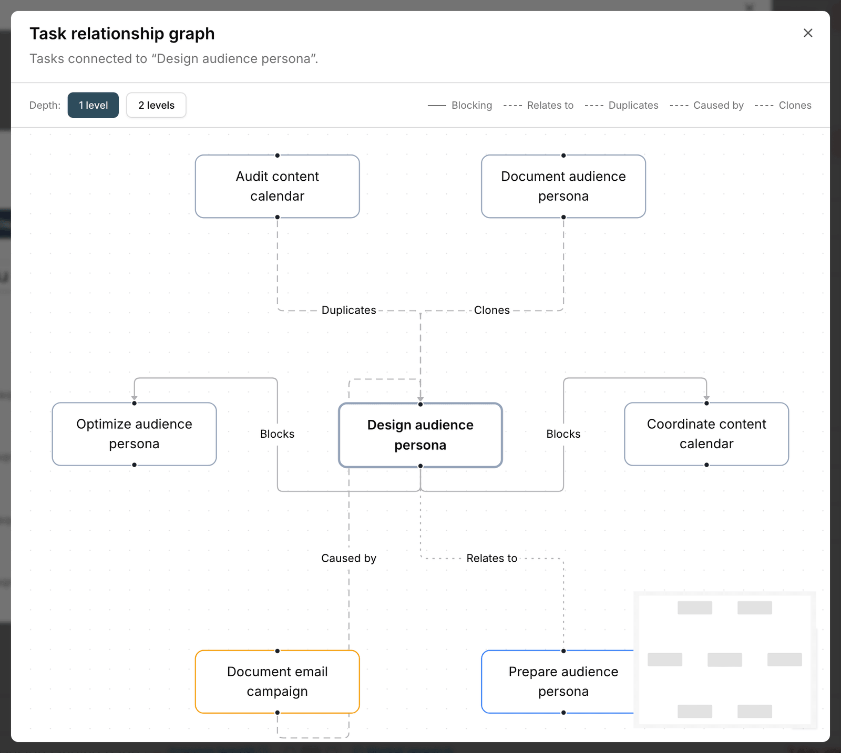Image resolution: width=841 pixels, height=753 pixels.
Task: Click the Blocks label near Coordinate content calendar
Action: point(563,434)
